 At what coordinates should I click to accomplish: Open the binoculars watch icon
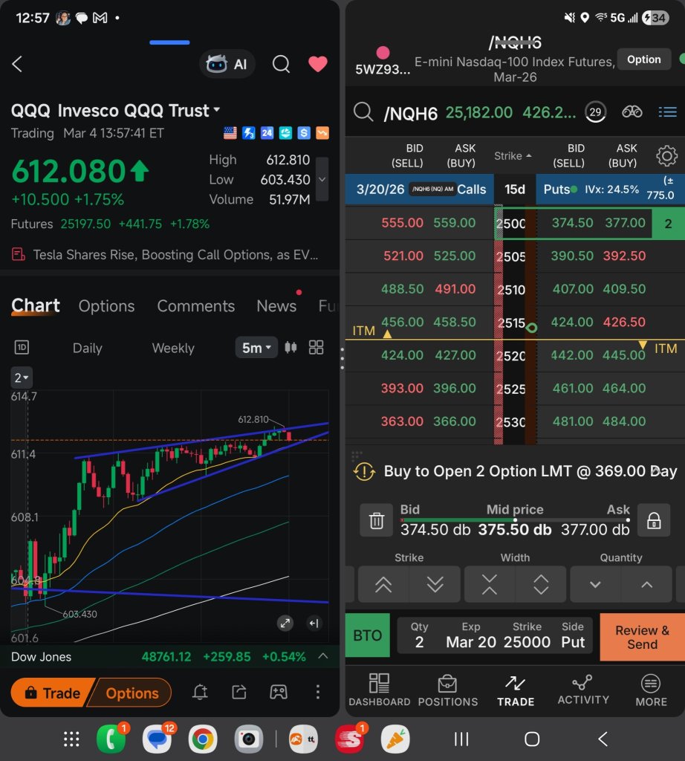click(632, 112)
